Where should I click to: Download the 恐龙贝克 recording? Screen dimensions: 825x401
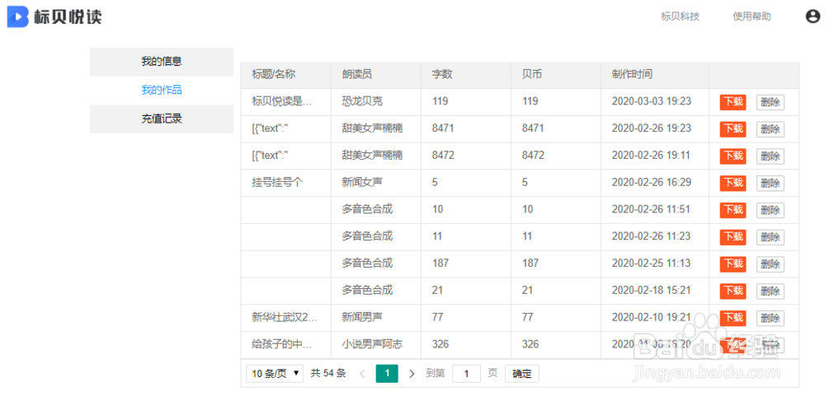click(x=733, y=102)
